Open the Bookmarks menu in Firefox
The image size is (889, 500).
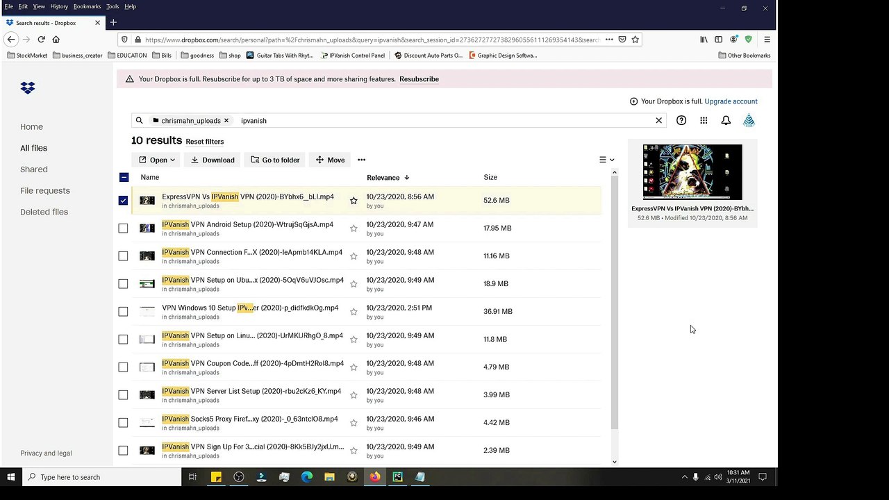click(87, 6)
